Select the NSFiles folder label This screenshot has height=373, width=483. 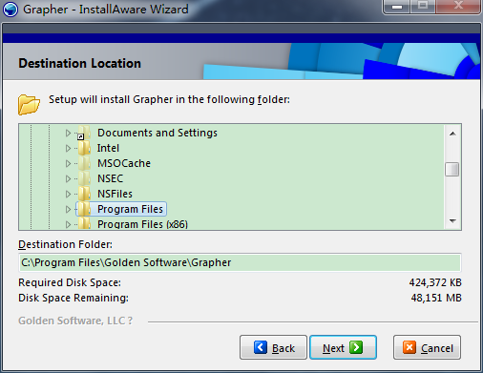pyautogui.click(x=115, y=194)
